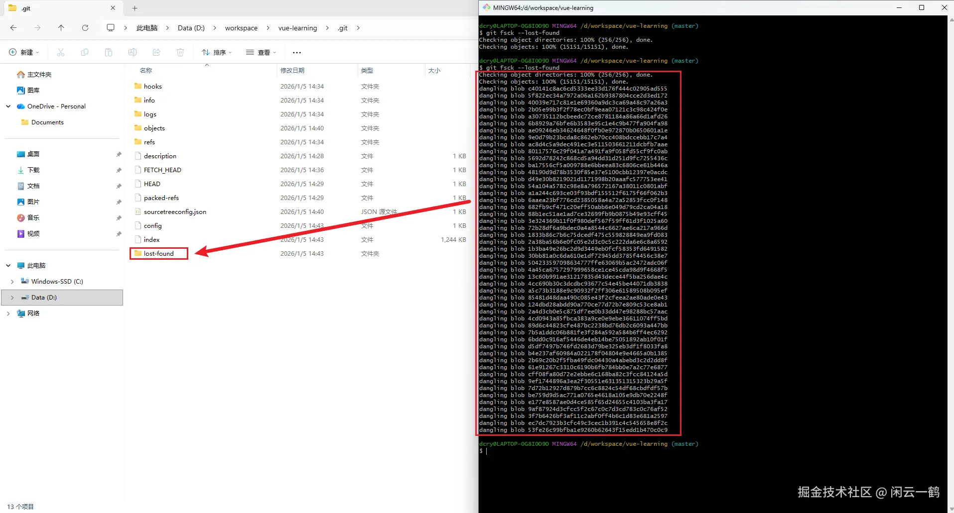Image resolution: width=954 pixels, height=513 pixels.
Task: Open 音乐 in quick access
Action: pos(28,217)
